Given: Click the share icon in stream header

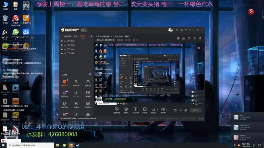Looking at the screenshot, I should coord(200,38).
